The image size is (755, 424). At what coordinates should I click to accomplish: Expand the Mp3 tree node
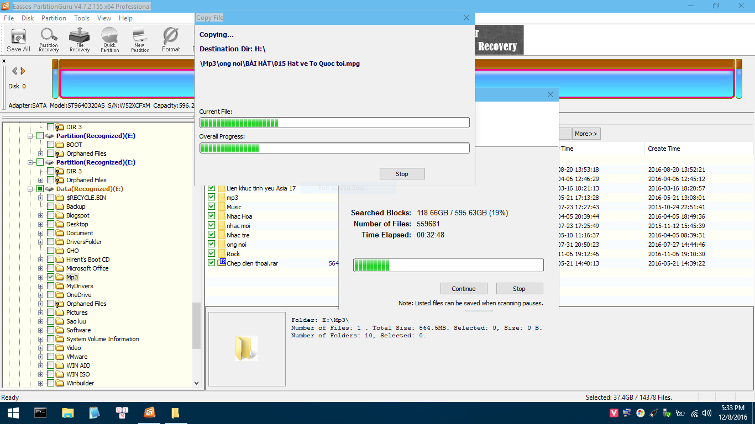(40, 277)
